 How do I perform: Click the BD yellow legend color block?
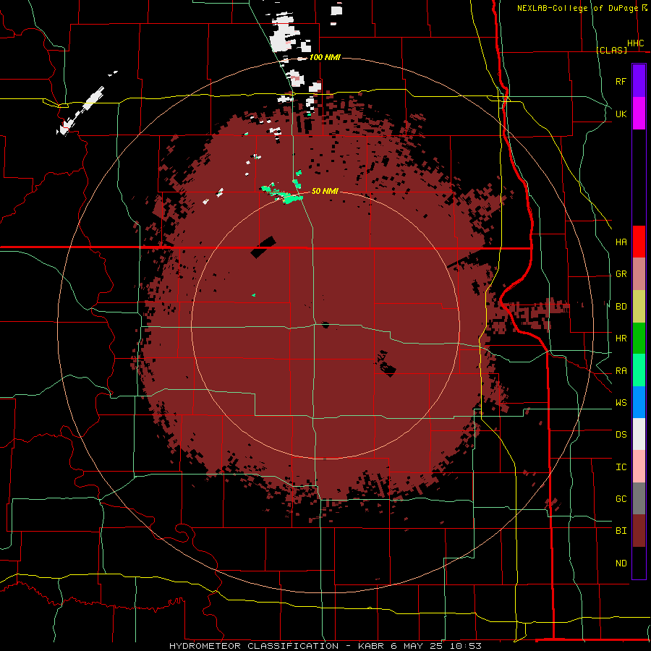click(639, 307)
